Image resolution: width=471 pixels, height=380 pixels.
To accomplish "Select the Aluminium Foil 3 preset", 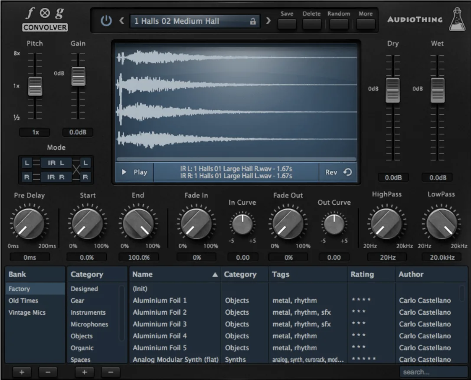I will (294, 324).
